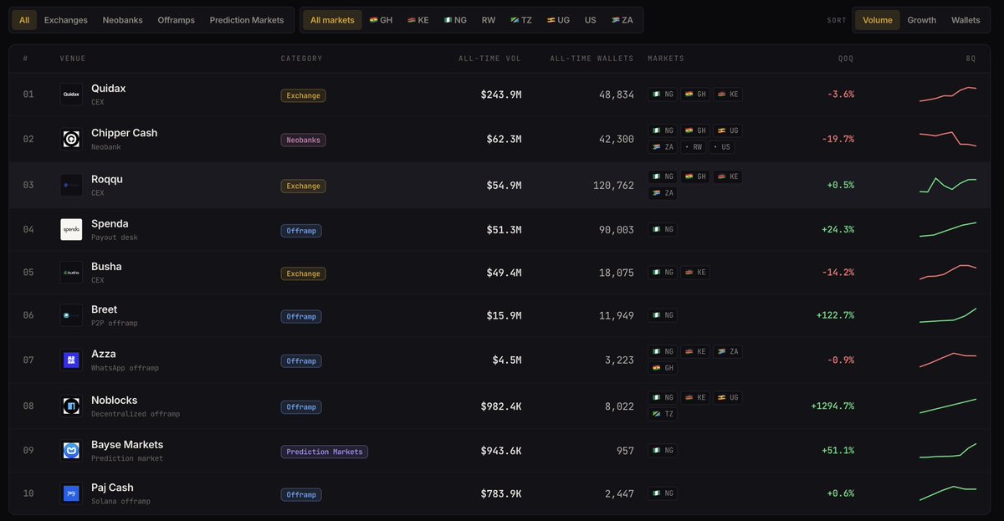Sort the table by Volume
Screen dimensions: 1004x521
click(878, 20)
